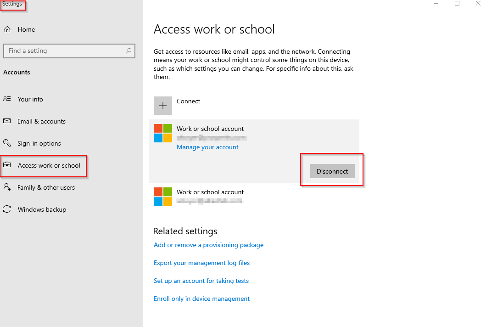Click the Windows backup sync icon
Viewport: 486px width, 327px height.
click(x=7, y=209)
